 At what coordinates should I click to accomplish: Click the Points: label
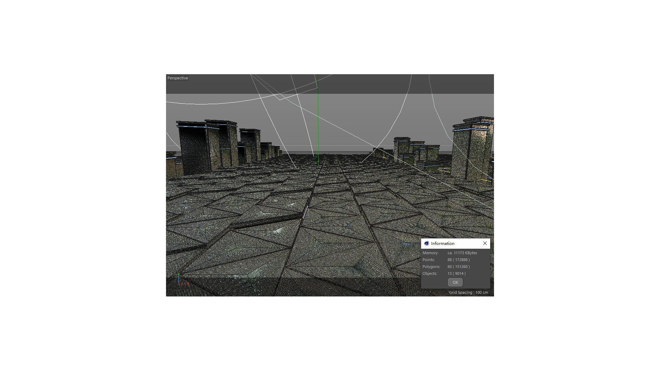coord(429,260)
